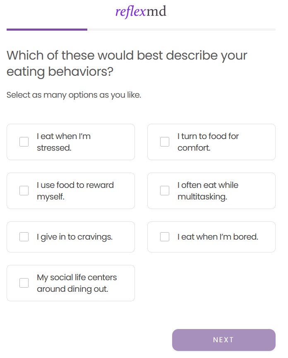Click the "I eat when I'm stressed" label text
Screen dimensions: 288x358
click(64, 142)
